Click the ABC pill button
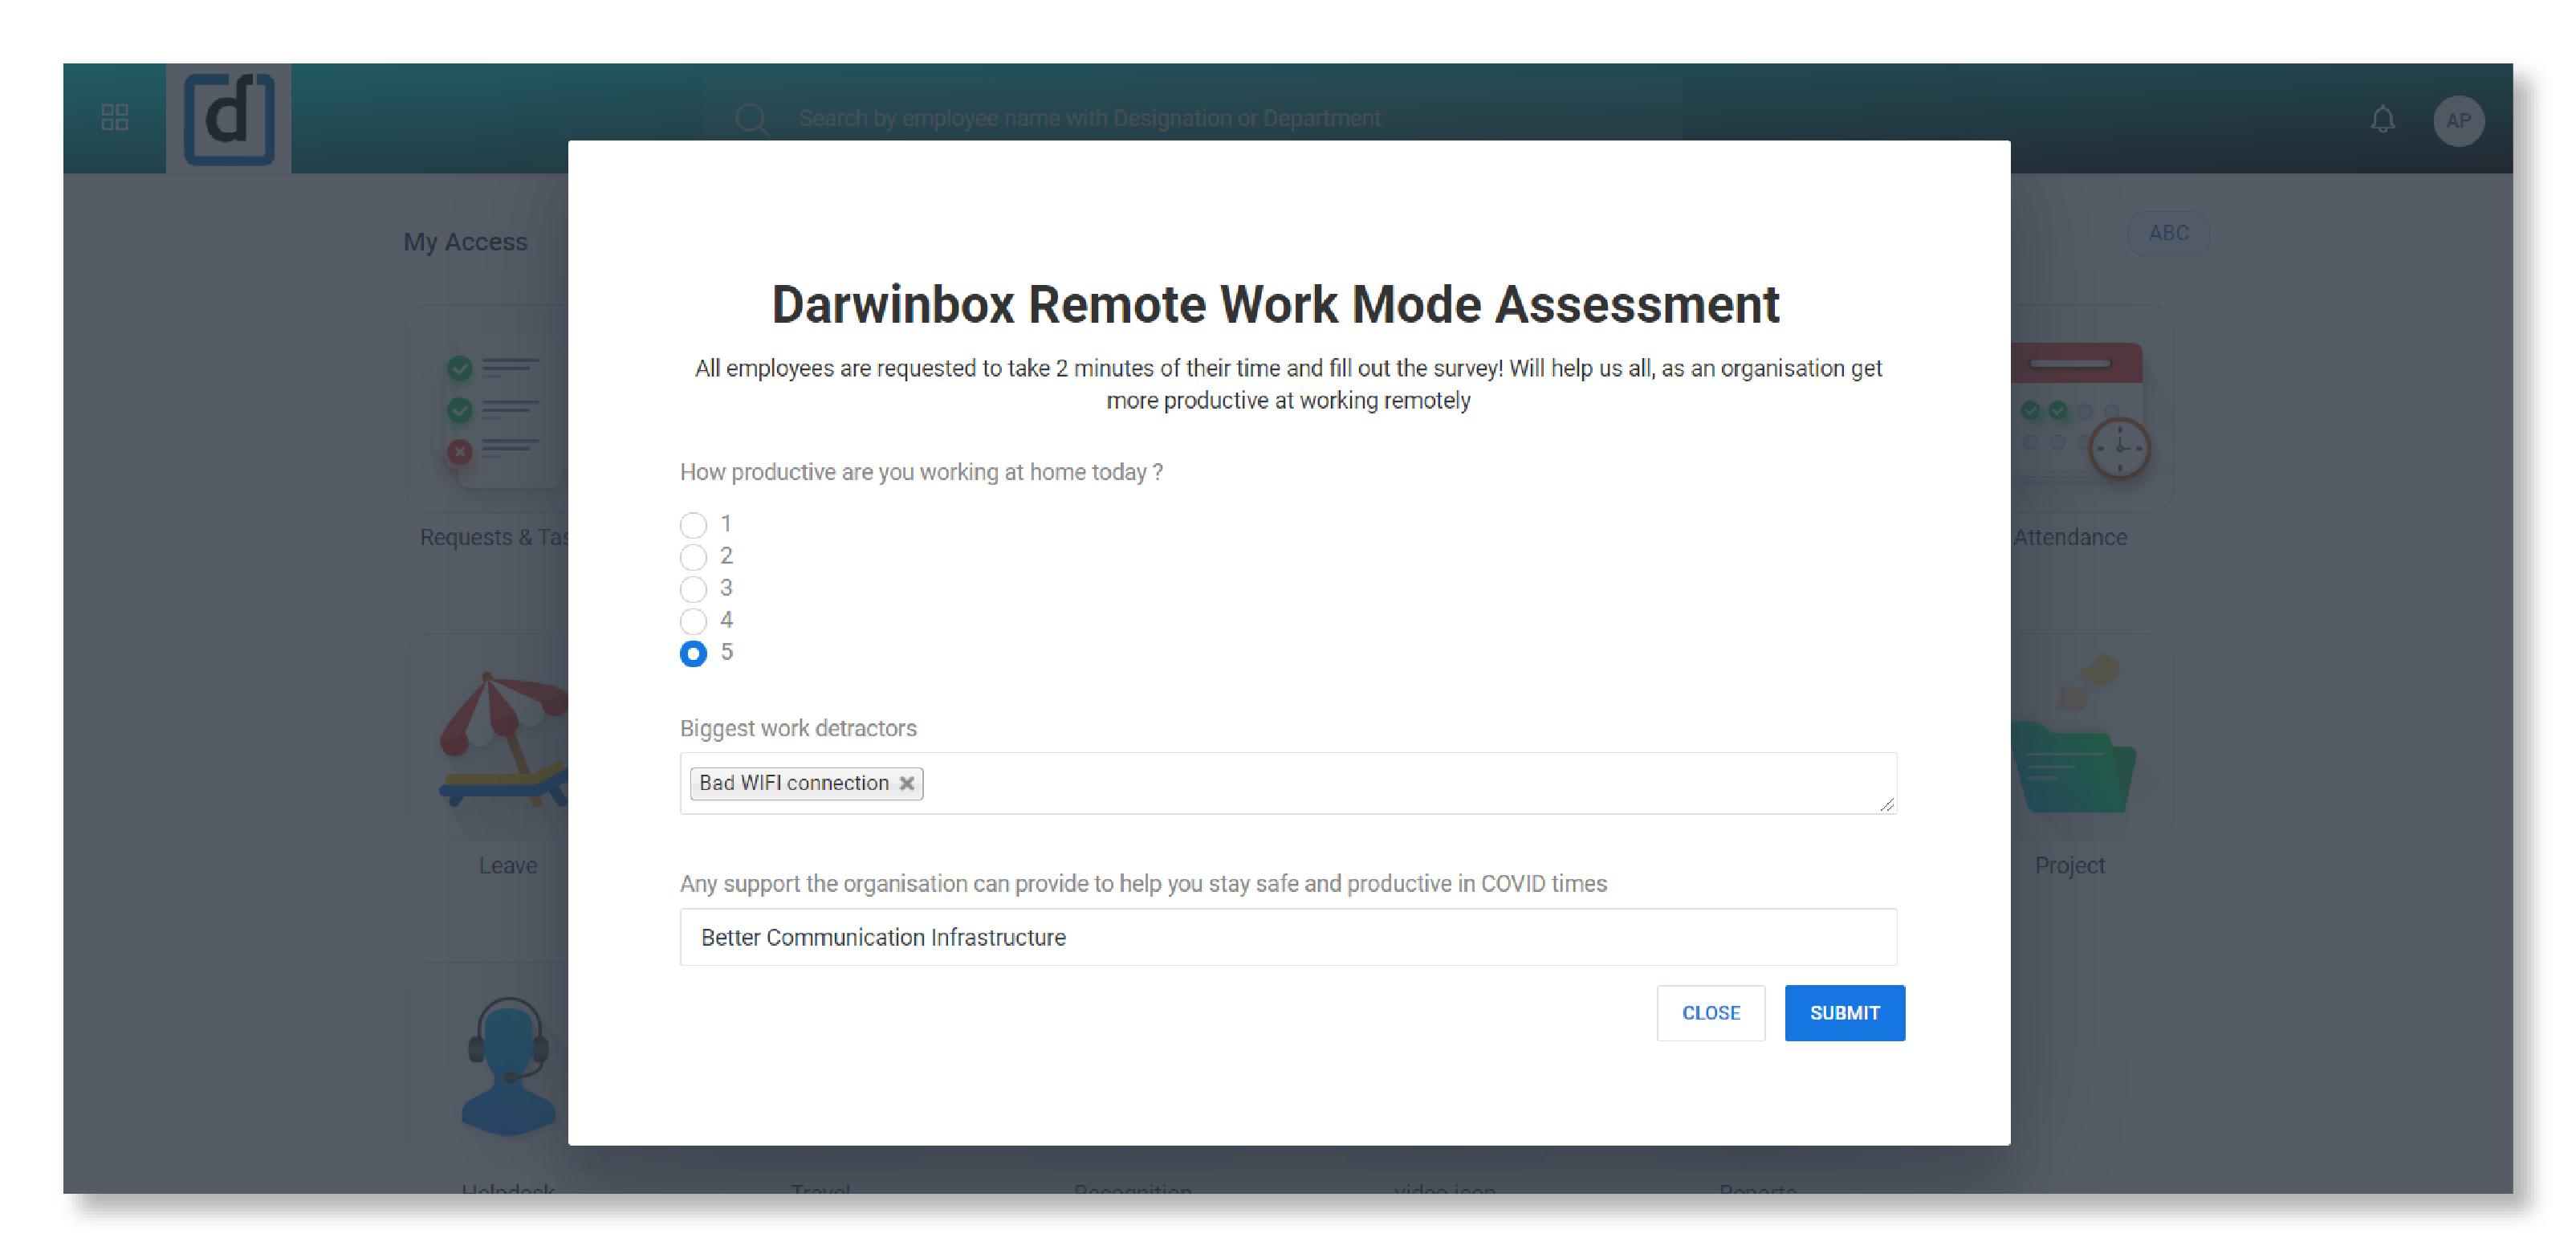Screen dimensions: 2576x1258 [x=2168, y=233]
